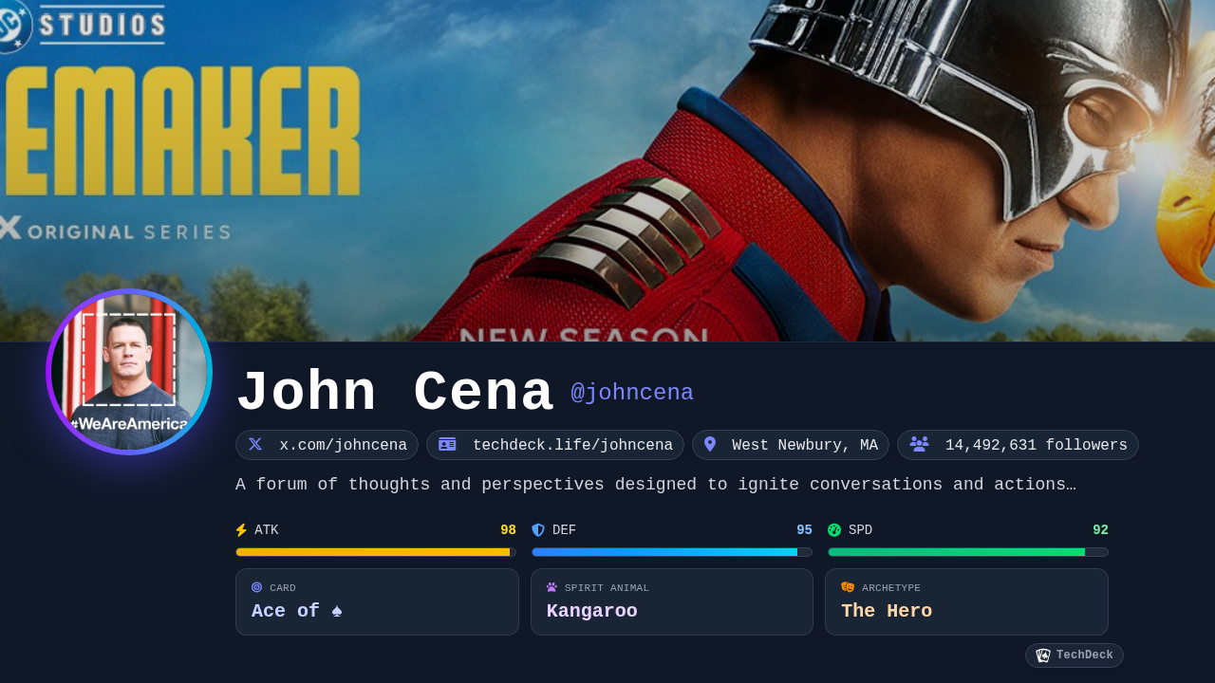Click the @johncena handle
Viewport: 1215px width, 683px height.
click(632, 393)
